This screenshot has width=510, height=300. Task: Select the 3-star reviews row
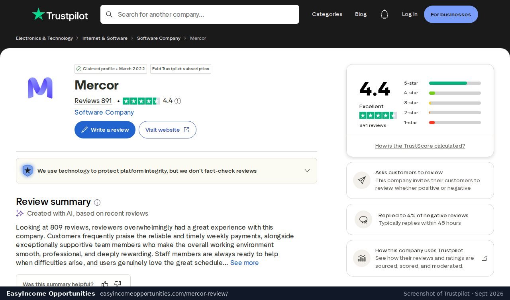[x=442, y=103]
